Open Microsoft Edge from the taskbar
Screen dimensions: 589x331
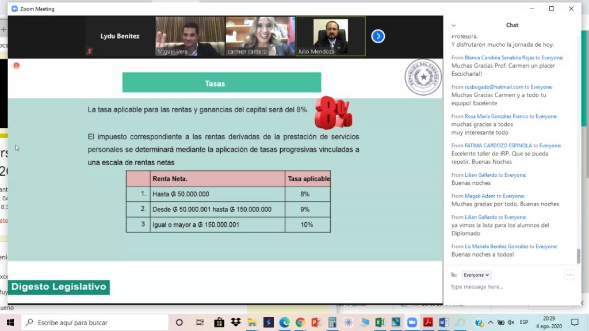click(284, 322)
